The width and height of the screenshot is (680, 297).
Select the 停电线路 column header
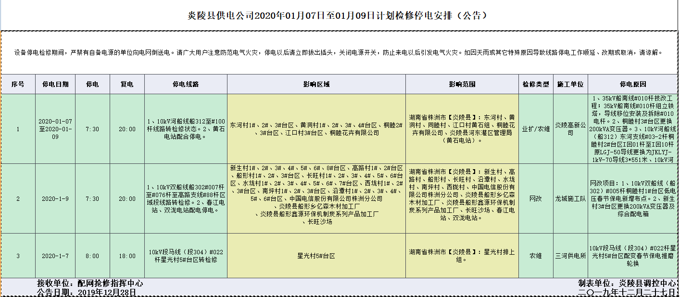(x=186, y=84)
